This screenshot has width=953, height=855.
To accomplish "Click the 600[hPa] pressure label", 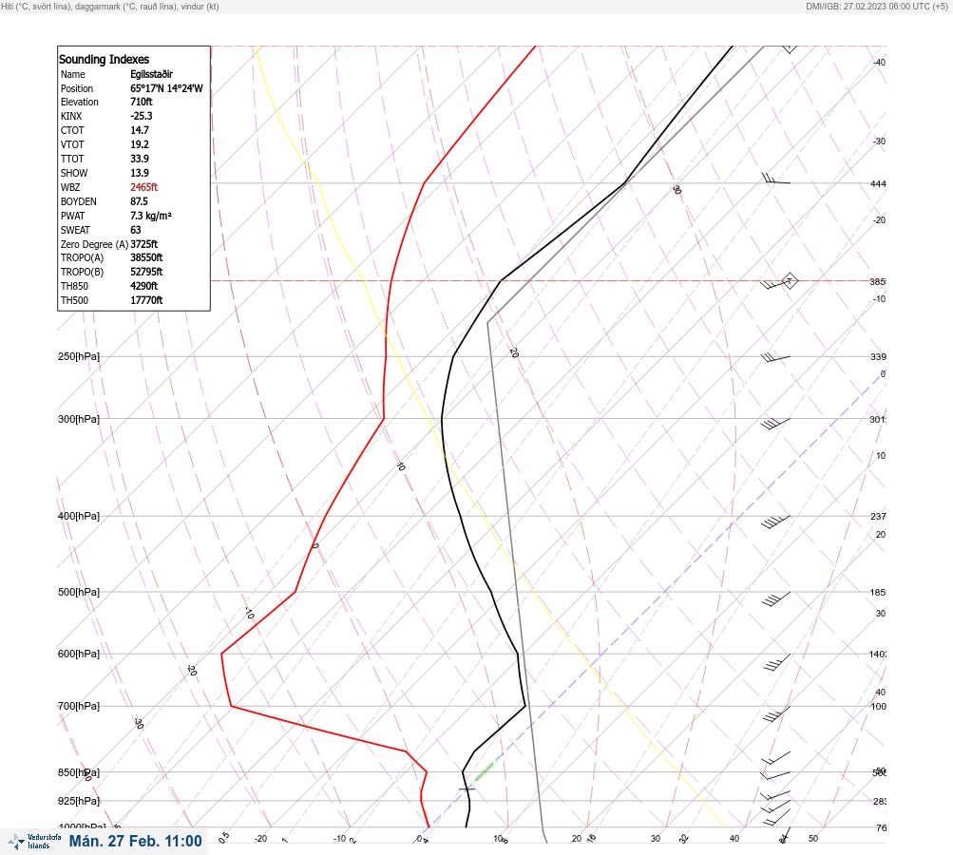I will (79, 654).
